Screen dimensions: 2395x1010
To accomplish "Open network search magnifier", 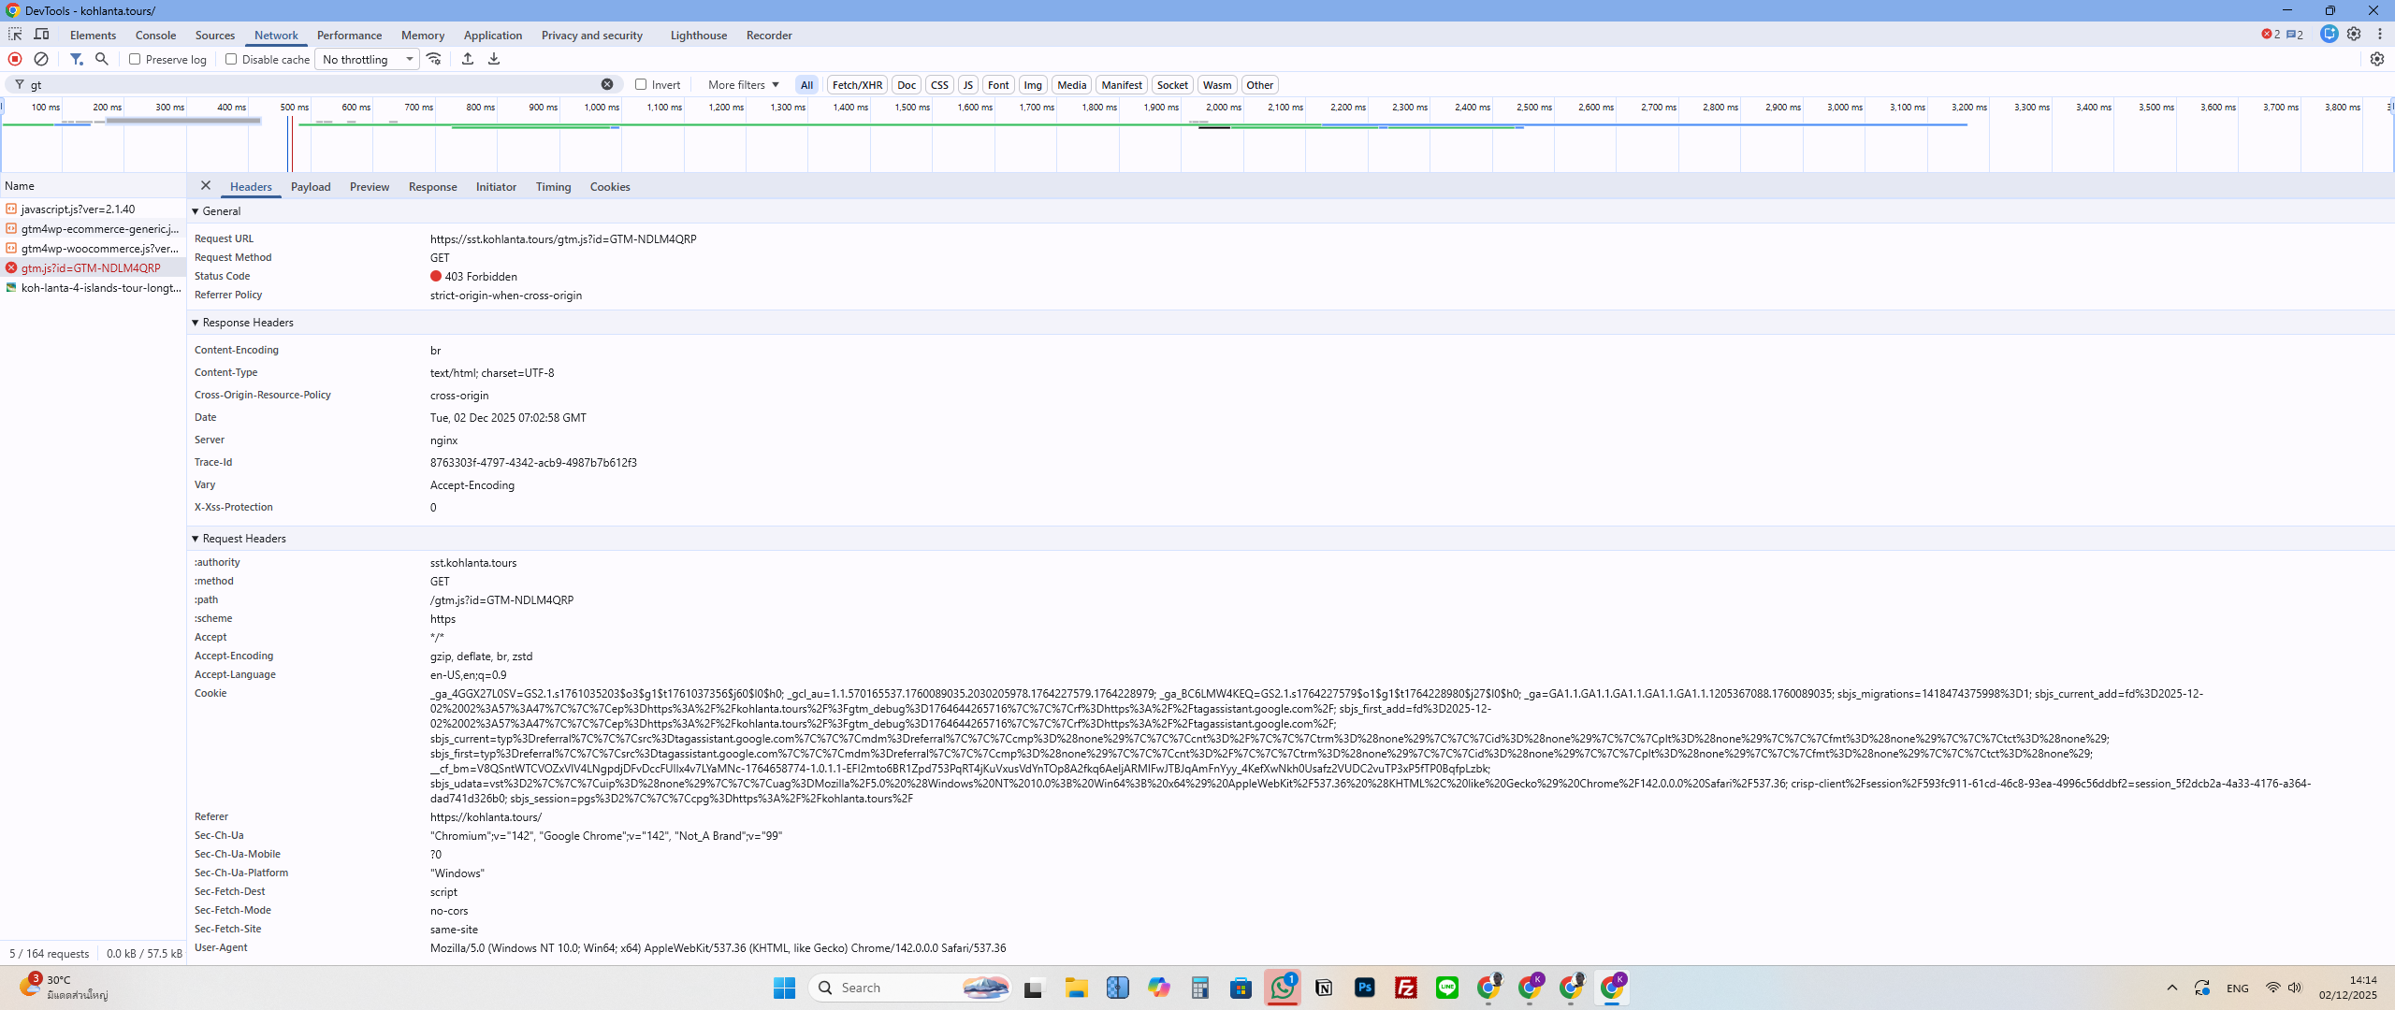I will coord(102,59).
